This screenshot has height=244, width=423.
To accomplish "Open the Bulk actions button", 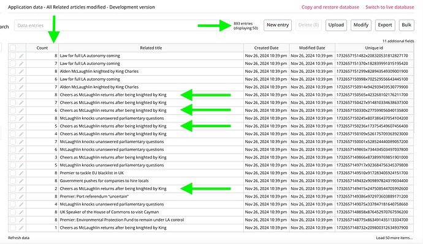I will 406,25.
